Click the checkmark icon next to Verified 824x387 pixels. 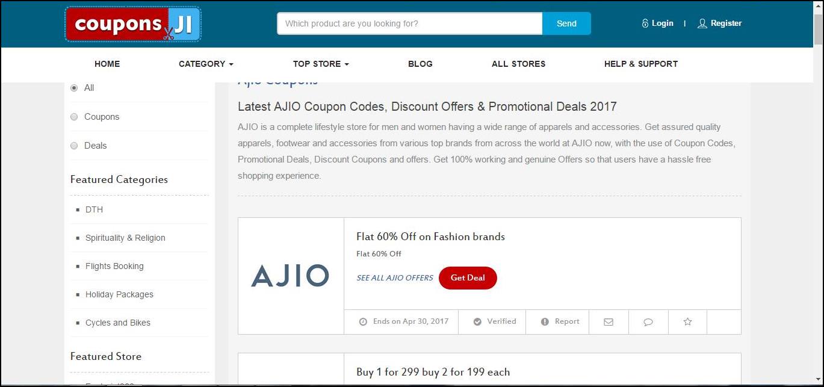point(477,322)
